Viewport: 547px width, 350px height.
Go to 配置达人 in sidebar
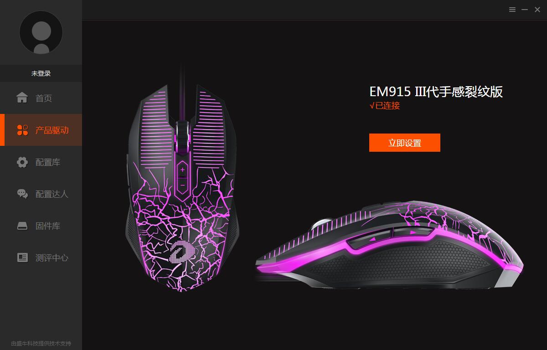[x=52, y=194]
